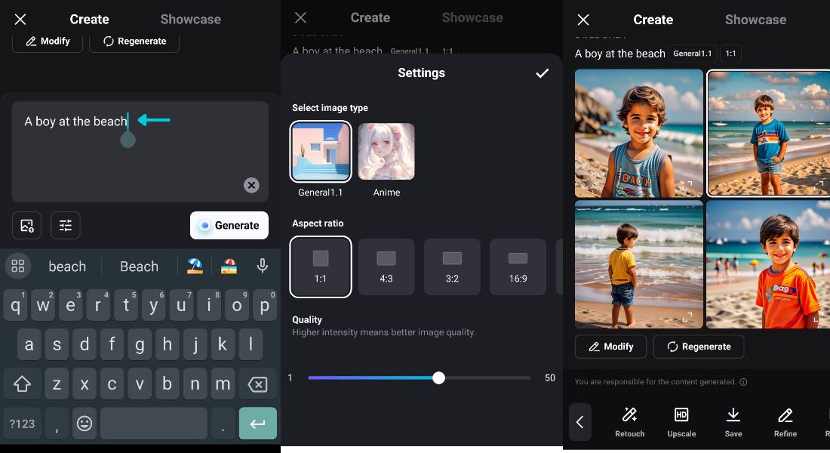Open the boy in yellow shirt facing sea image
This screenshot has width=830, height=453.
(x=639, y=264)
